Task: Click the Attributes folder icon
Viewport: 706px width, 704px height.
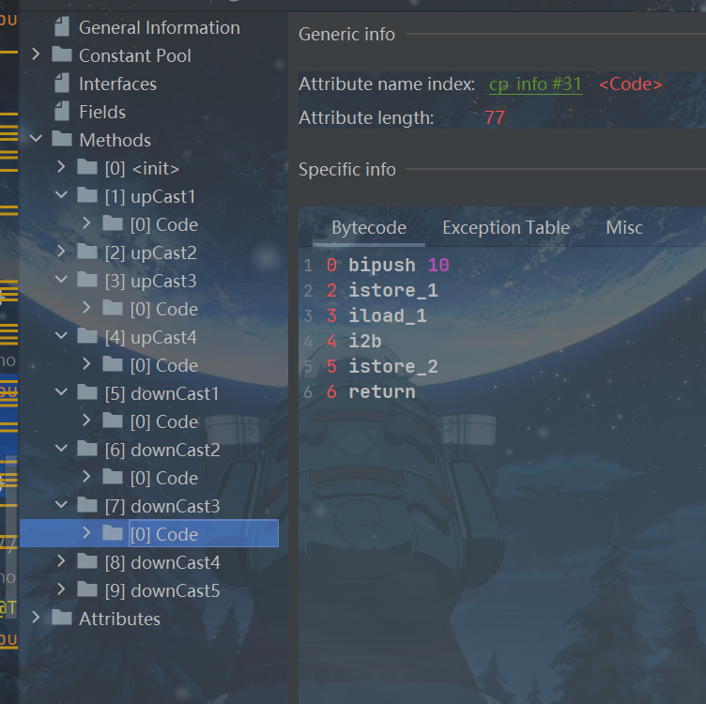Action: pos(62,619)
